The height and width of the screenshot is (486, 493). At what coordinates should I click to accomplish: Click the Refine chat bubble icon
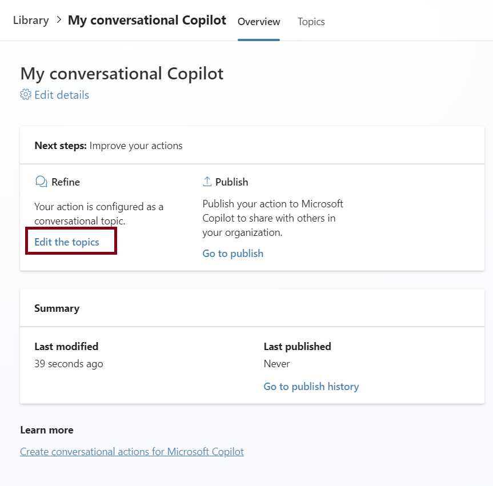point(41,182)
